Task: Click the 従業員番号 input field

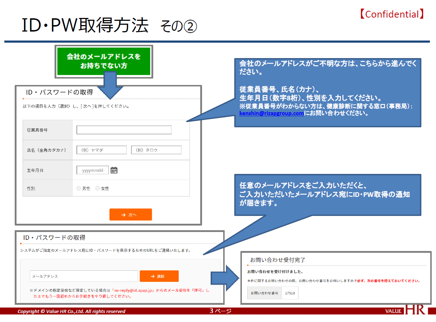Action: click(124, 130)
